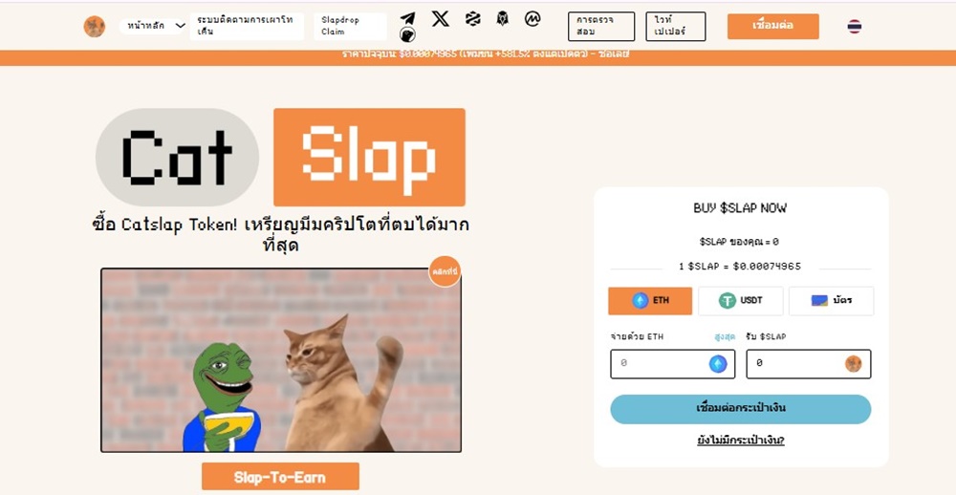The width and height of the screenshot is (956, 495).
Task: Open the Thai flag language selector
Action: tap(854, 26)
